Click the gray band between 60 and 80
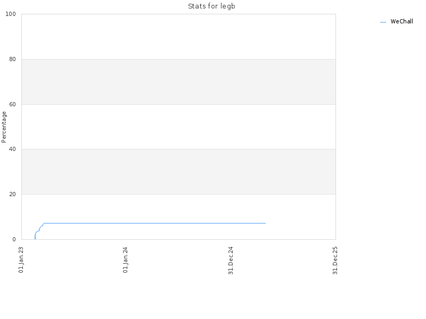 (178, 82)
